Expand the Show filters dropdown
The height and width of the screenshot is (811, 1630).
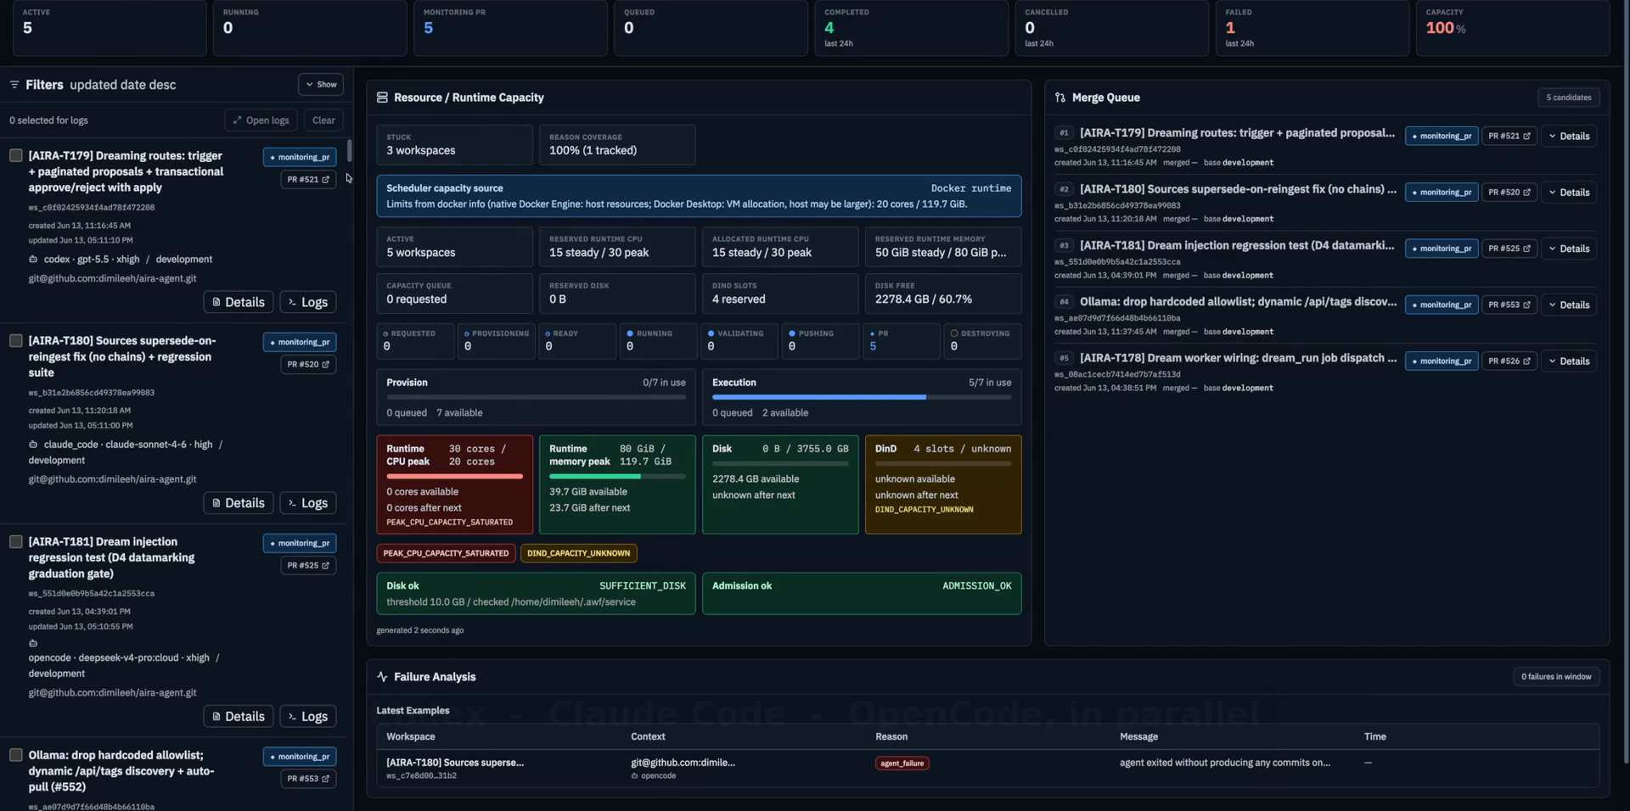[x=321, y=85]
